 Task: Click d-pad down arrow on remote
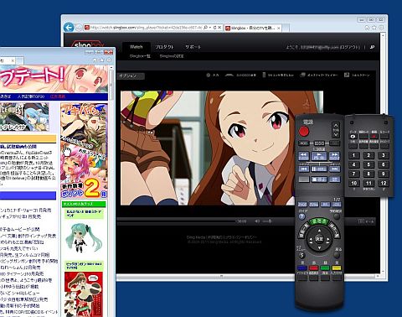(319, 248)
